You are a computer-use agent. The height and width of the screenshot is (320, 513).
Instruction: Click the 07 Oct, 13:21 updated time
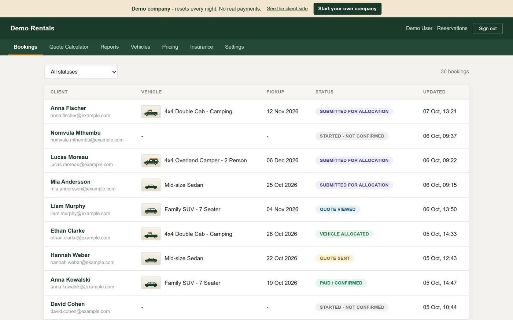[x=440, y=112]
